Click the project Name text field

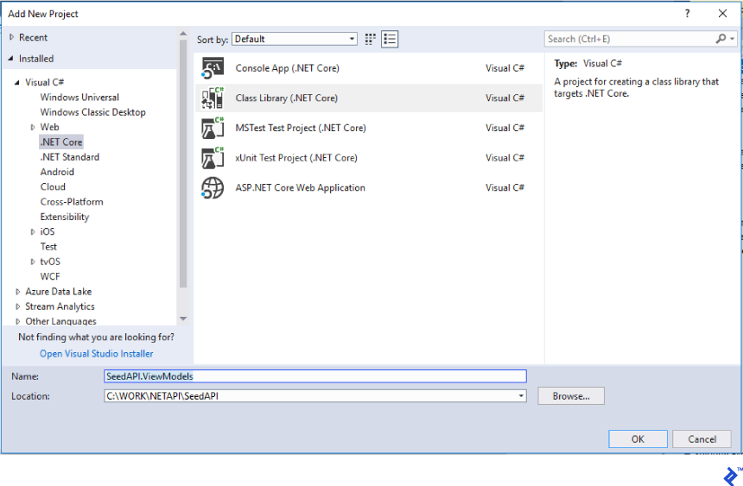click(314, 376)
